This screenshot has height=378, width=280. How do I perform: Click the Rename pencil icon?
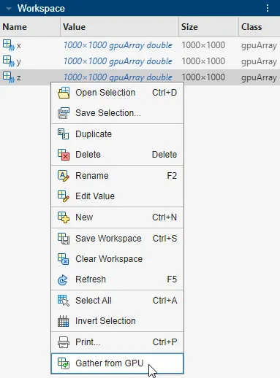pyautogui.click(x=64, y=176)
